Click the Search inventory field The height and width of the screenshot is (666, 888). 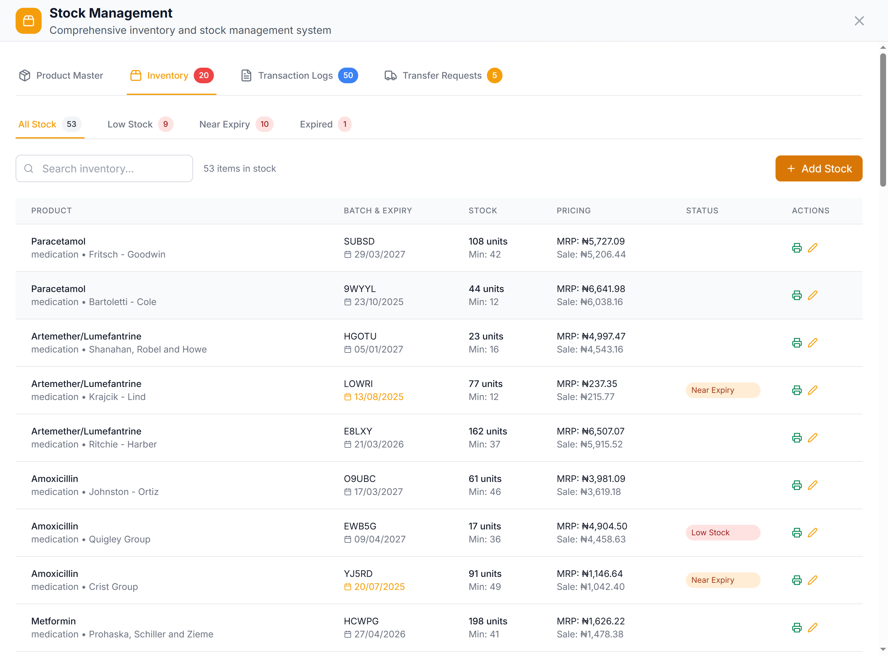(x=104, y=169)
